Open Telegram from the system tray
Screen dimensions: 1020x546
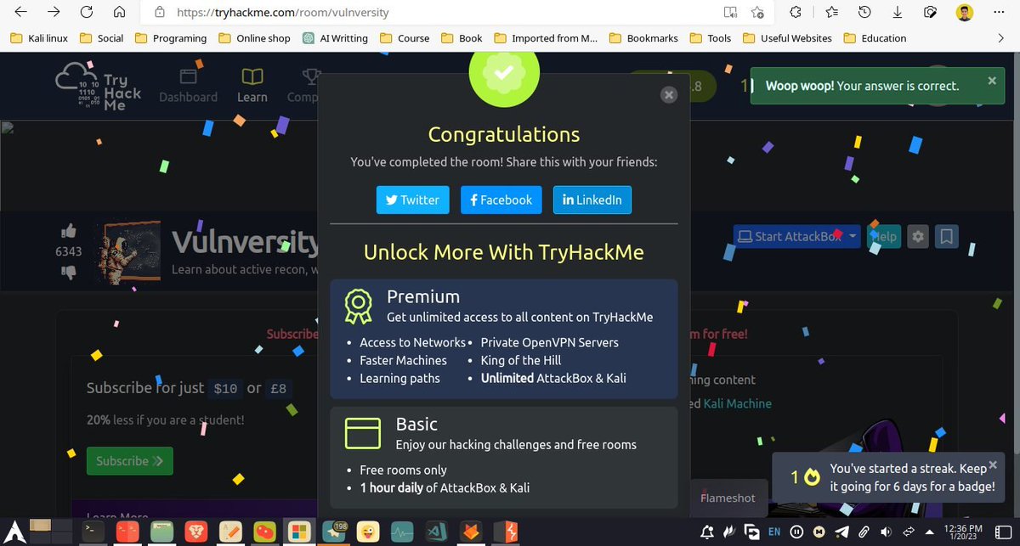(841, 532)
